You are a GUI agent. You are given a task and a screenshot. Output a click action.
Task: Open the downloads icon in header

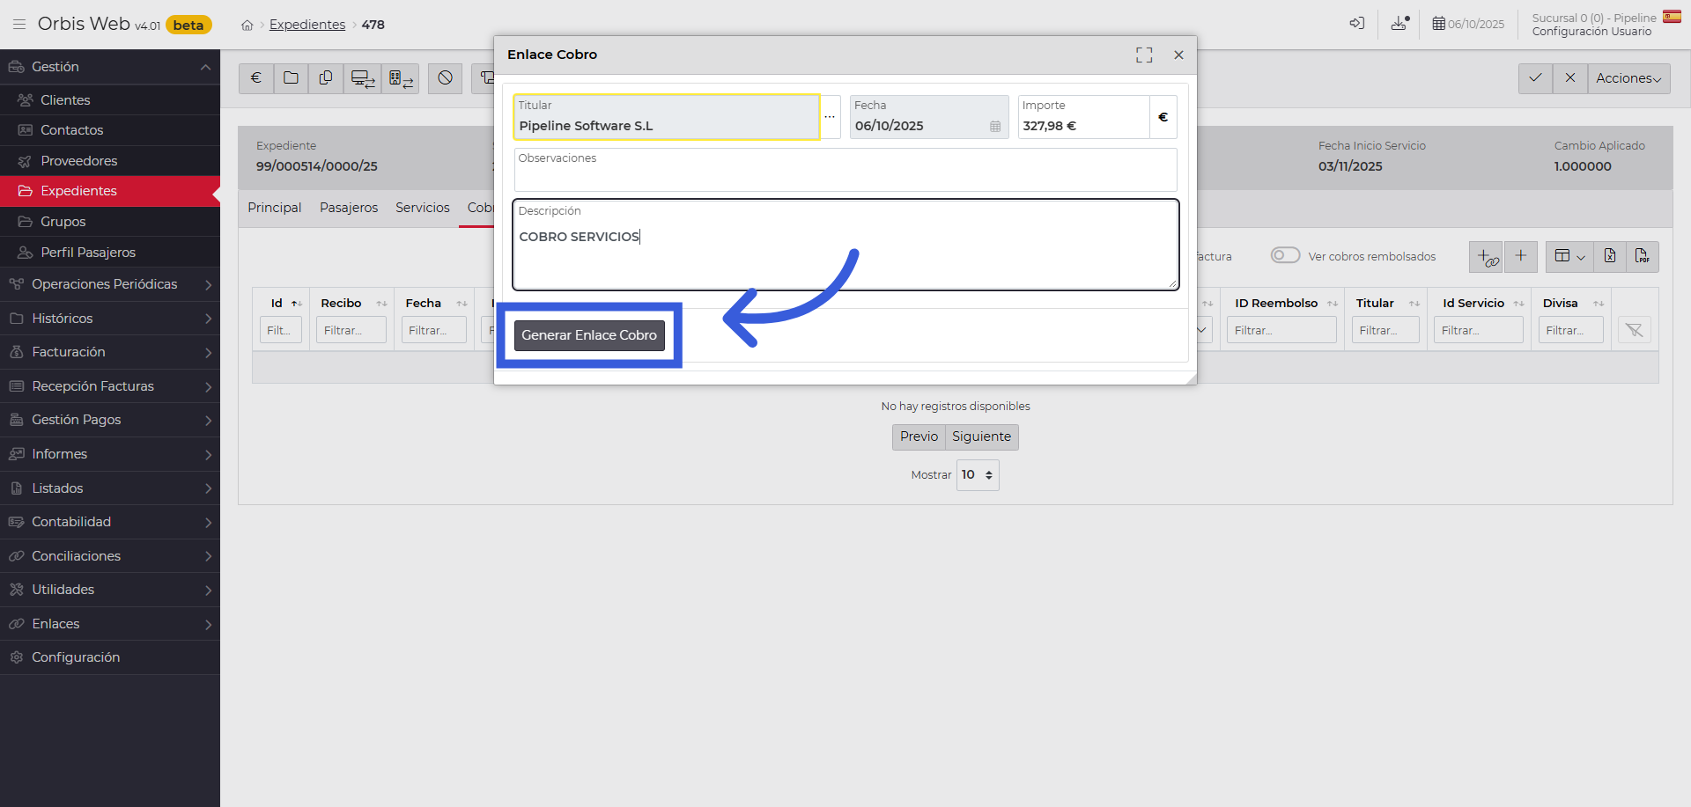1400,24
